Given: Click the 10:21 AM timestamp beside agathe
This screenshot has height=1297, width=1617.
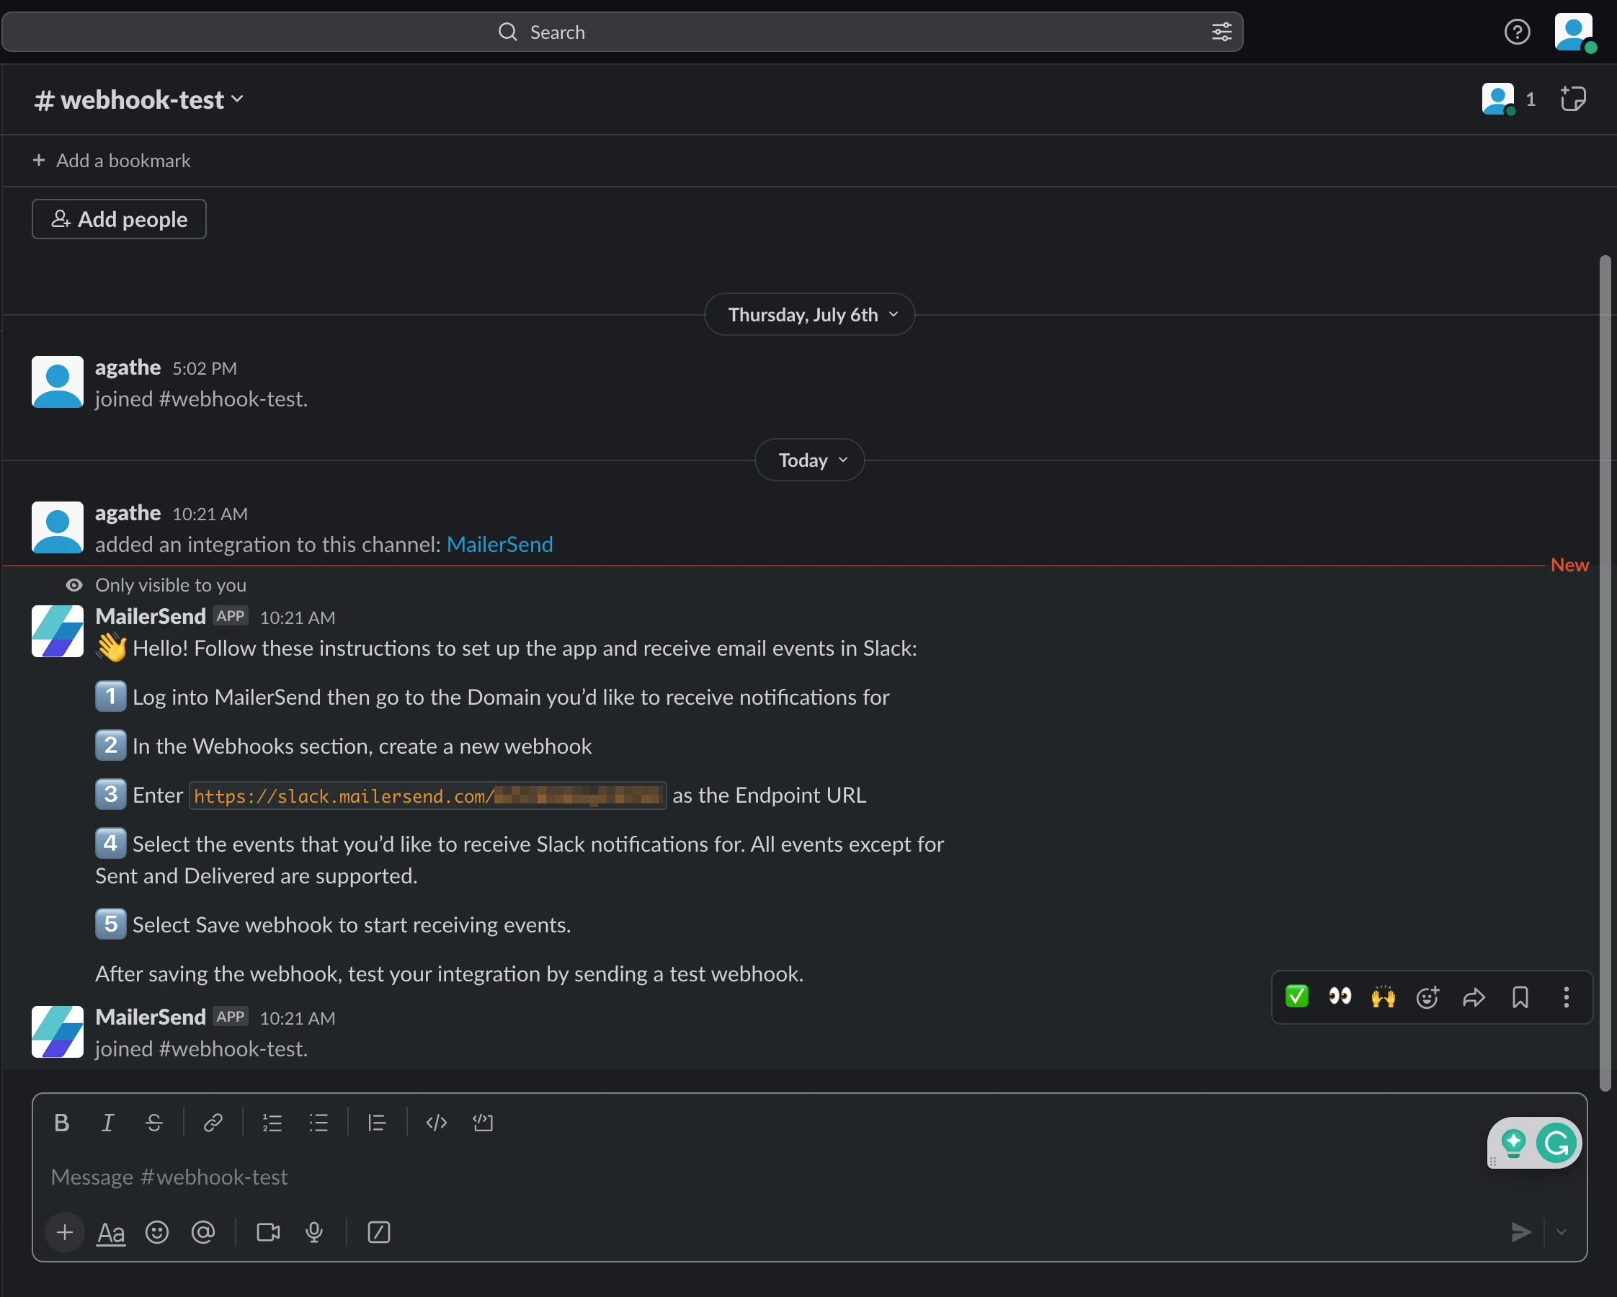Looking at the screenshot, I should click(x=210, y=514).
